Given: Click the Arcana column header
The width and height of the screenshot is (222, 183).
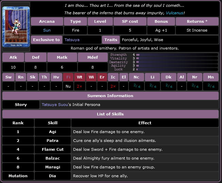Looking at the screenshot, I should (x=47, y=21).
